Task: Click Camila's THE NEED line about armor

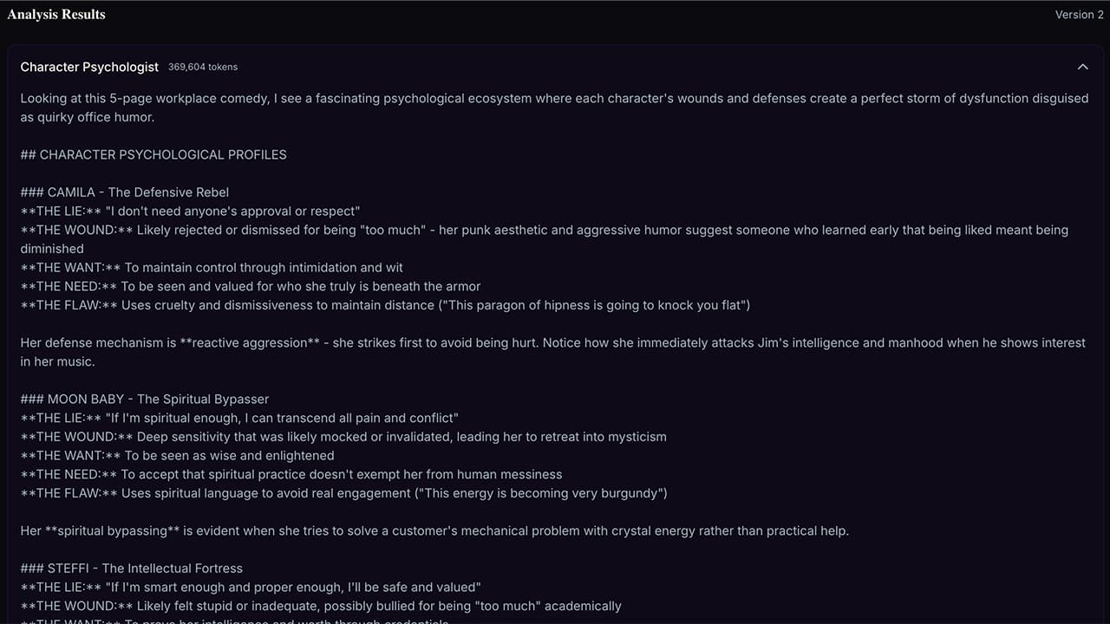Action: [251, 286]
